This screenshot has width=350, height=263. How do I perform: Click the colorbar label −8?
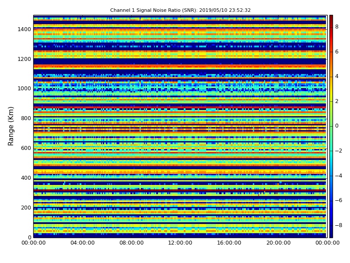click(339, 225)
